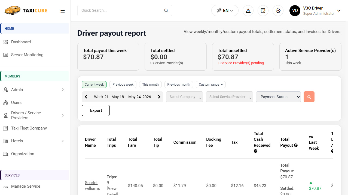Select the Previous week filter

[x=123, y=85]
